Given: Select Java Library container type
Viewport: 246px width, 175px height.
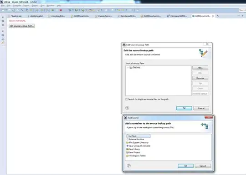Looking at the screenshot, I should click(133, 149).
